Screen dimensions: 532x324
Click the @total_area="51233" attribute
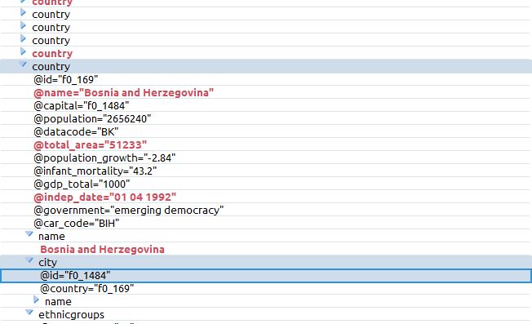click(90, 145)
